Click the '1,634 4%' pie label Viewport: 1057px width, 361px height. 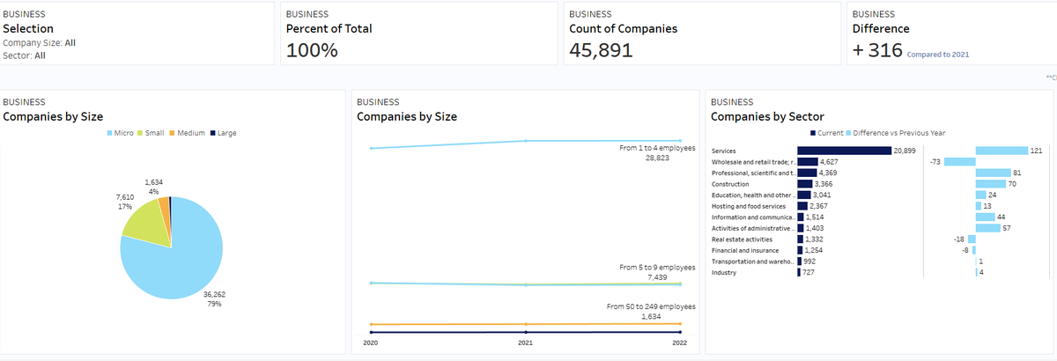(153, 186)
